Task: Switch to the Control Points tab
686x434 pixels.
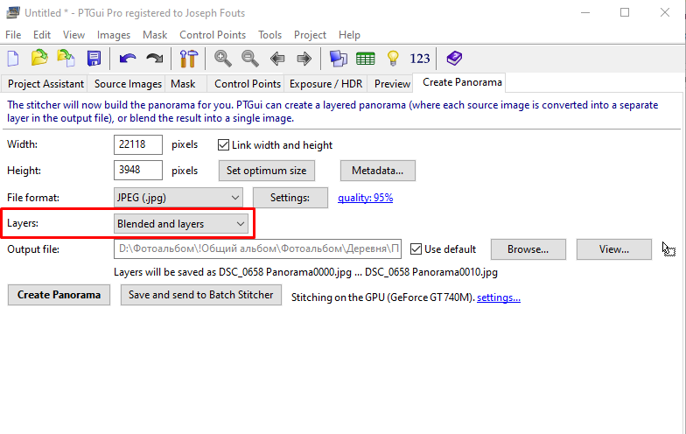Action: 247,84
